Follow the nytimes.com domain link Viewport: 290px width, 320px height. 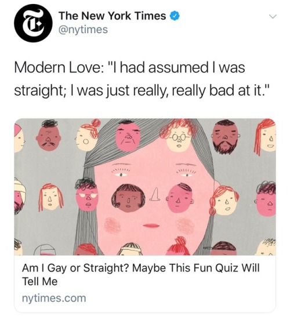(x=54, y=298)
